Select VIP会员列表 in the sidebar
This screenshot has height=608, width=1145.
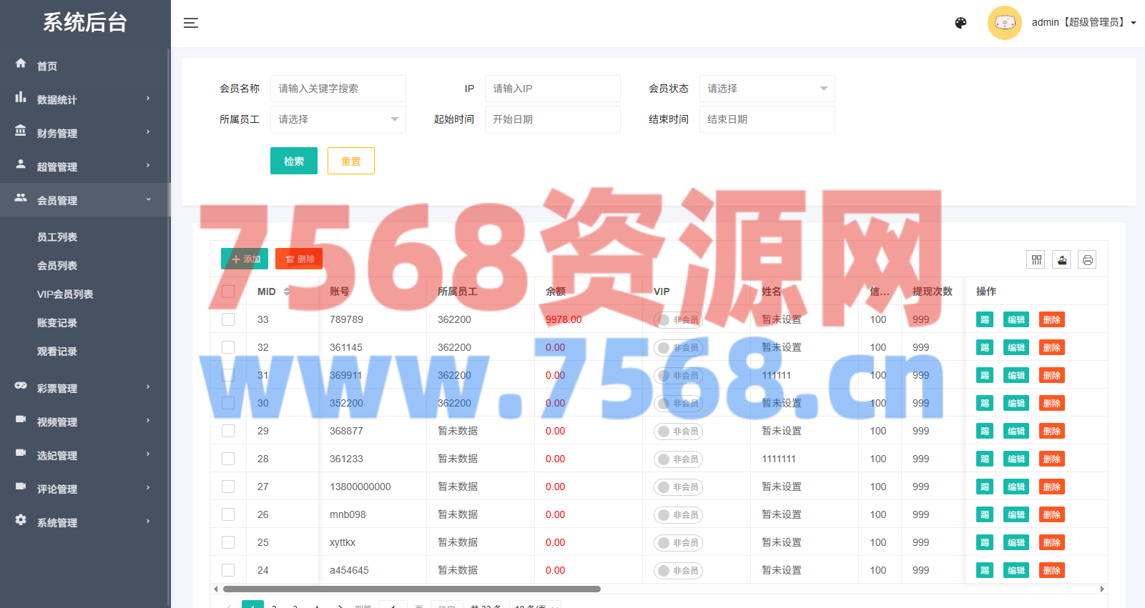(65, 294)
